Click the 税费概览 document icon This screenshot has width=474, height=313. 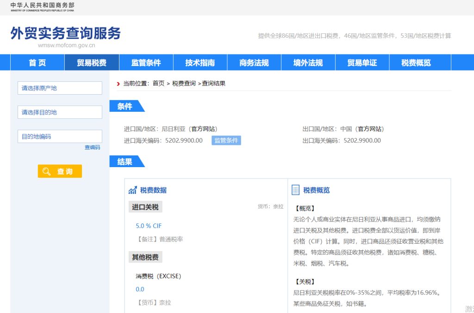point(295,190)
